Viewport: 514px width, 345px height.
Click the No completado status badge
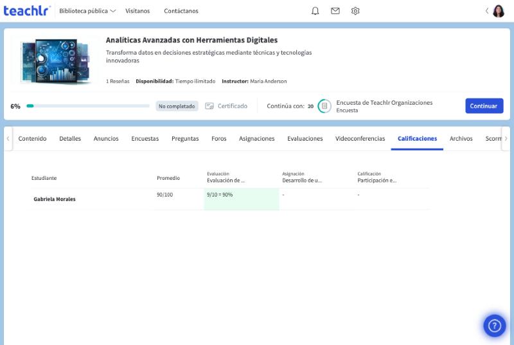[x=177, y=106]
